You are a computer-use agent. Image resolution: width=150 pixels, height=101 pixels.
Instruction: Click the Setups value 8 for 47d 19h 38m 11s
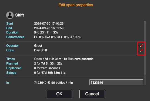tap(50, 73)
